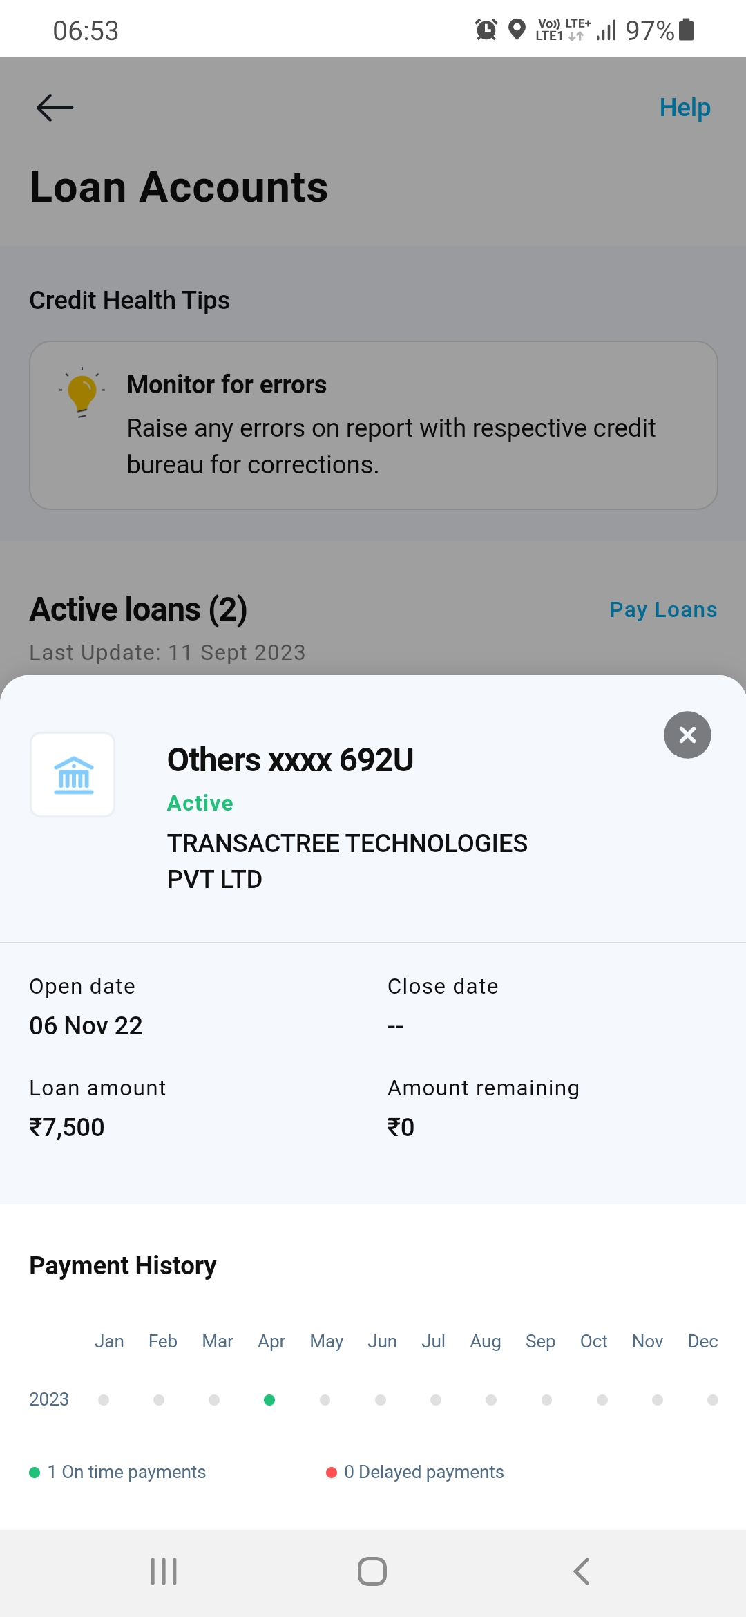
Task: Select the December payment dot
Action: 713,1400
